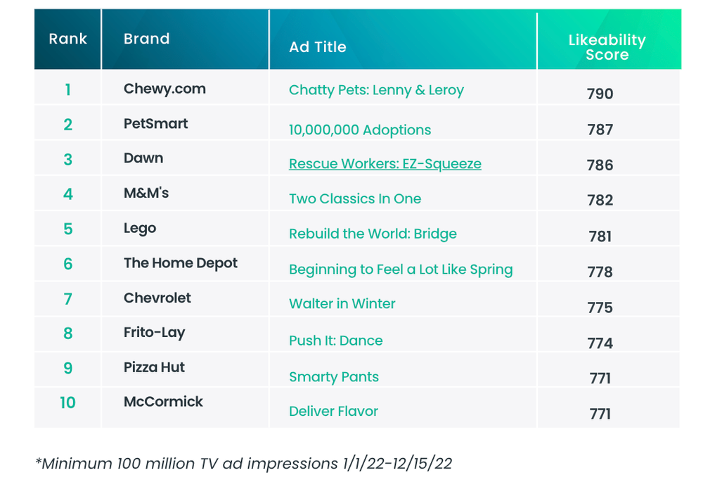Open the Two Classics In One link
Image resolution: width=703 pixels, height=482 pixels.
click(x=355, y=199)
